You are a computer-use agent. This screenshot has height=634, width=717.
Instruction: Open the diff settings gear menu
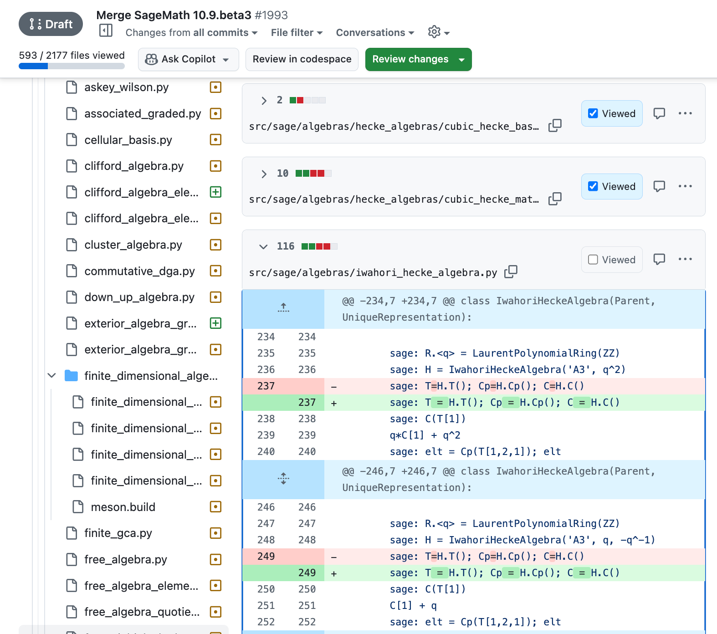click(438, 32)
